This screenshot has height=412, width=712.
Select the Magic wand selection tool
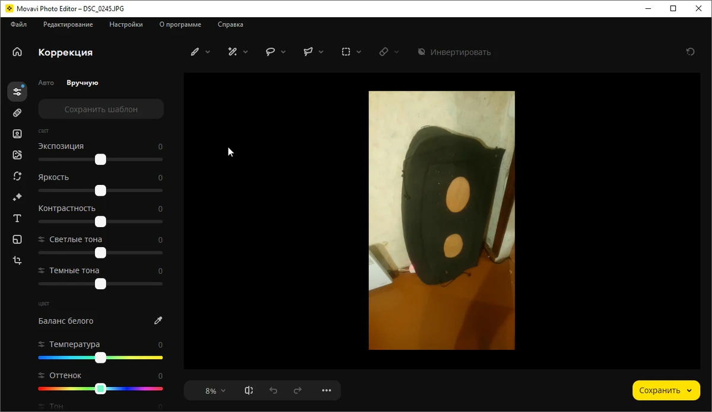tap(233, 52)
